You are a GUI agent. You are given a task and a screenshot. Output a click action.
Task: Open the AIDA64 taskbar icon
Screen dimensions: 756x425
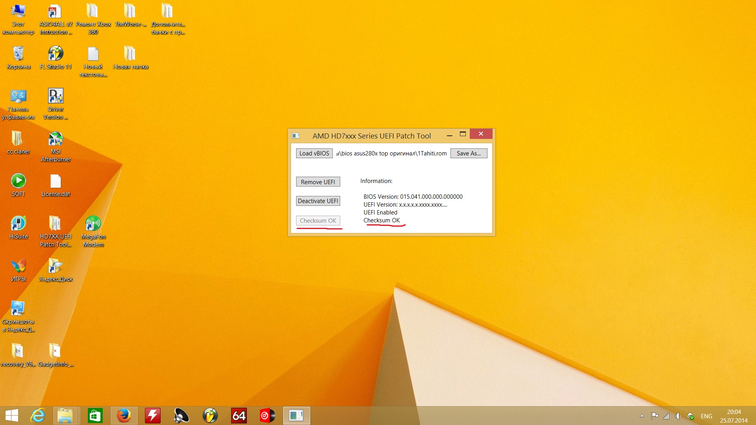pyautogui.click(x=239, y=416)
